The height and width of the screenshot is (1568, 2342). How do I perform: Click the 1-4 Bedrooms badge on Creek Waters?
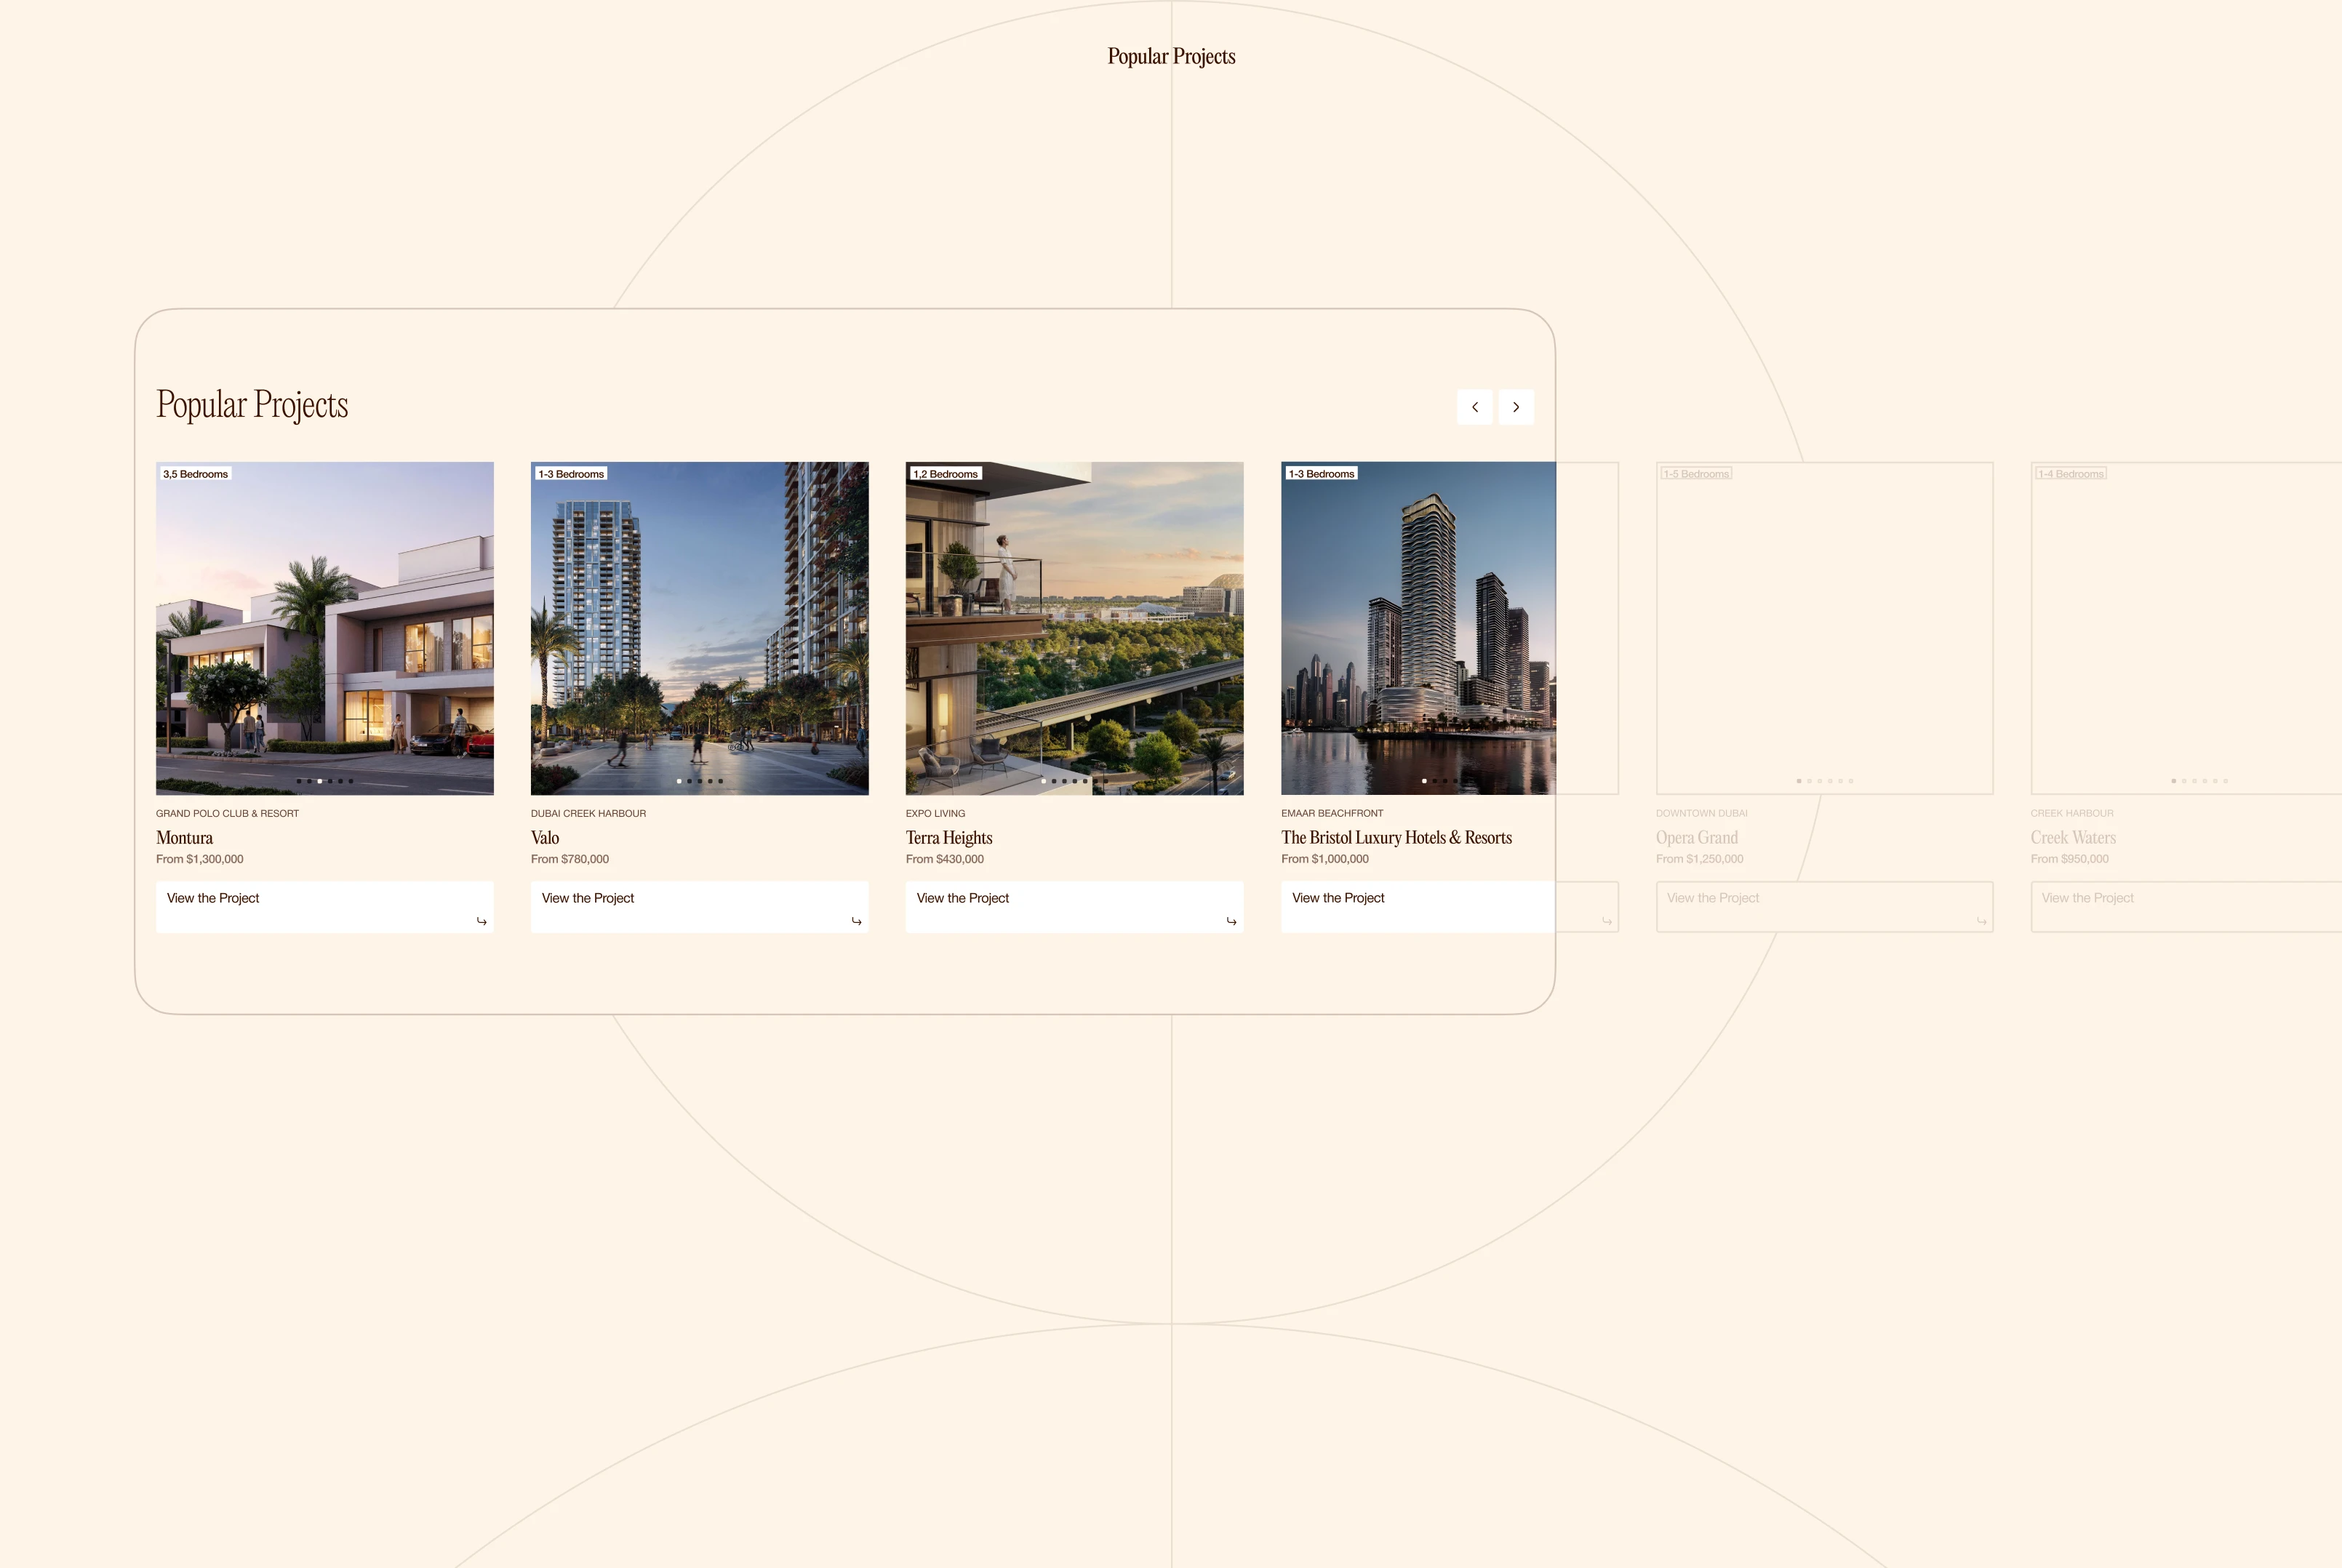click(2071, 474)
